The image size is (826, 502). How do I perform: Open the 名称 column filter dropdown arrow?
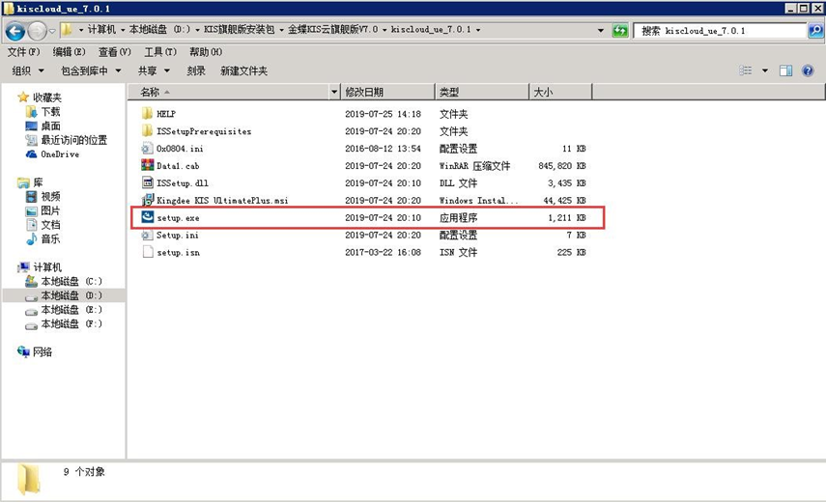[334, 92]
